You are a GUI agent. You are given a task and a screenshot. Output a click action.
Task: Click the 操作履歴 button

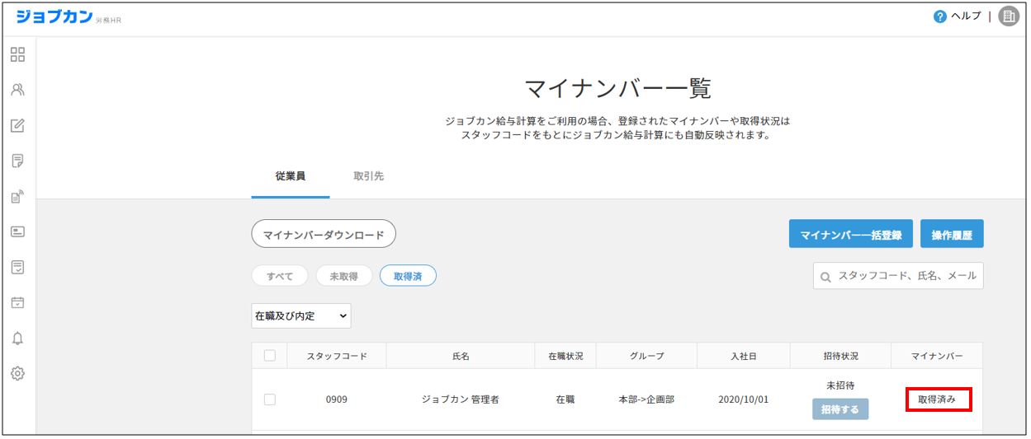coord(951,235)
